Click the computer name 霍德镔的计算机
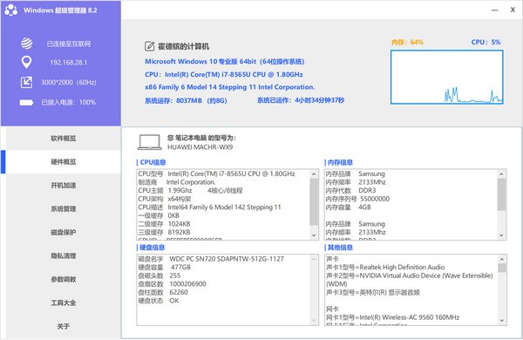Screen dimensions: 523x340 coord(183,46)
